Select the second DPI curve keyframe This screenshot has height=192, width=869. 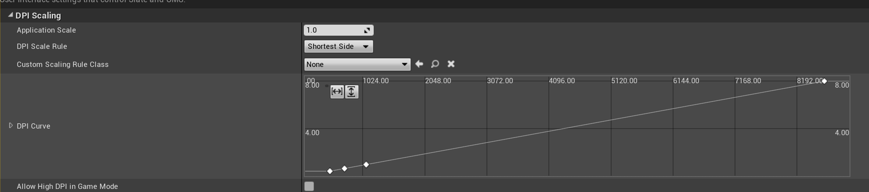click(x=345, y=169)
